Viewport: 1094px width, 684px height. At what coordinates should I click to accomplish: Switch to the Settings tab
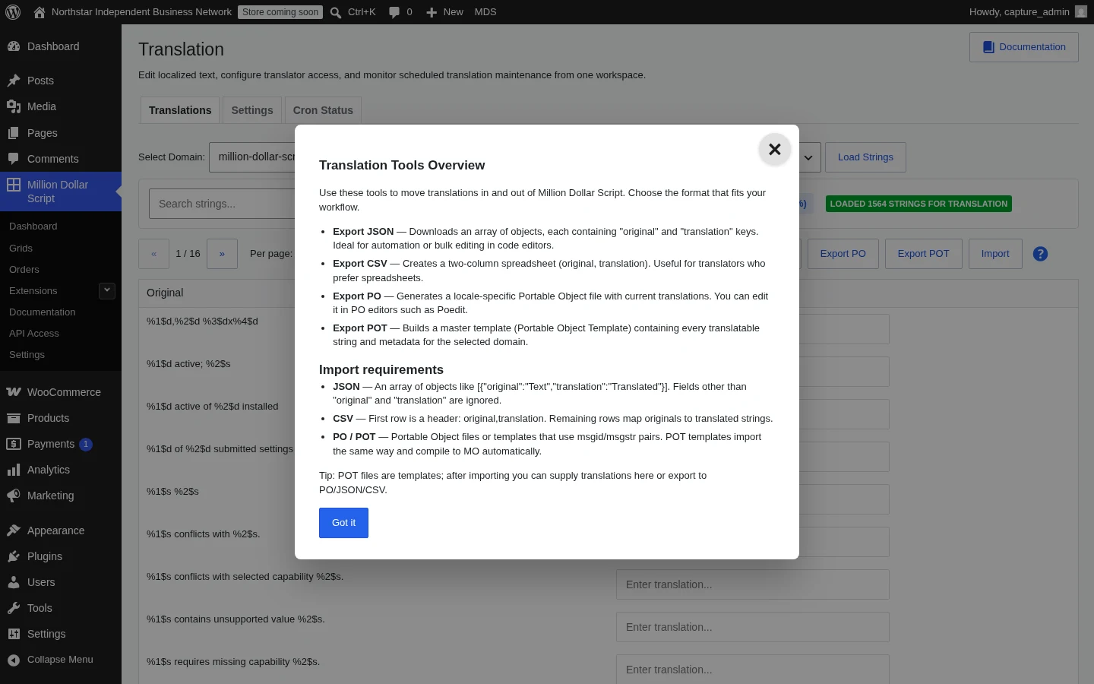tap(252, 110)
